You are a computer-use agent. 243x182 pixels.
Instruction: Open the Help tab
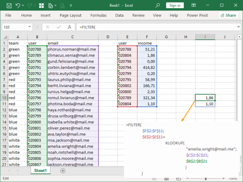pyautogui.click(x=174, y=15)
